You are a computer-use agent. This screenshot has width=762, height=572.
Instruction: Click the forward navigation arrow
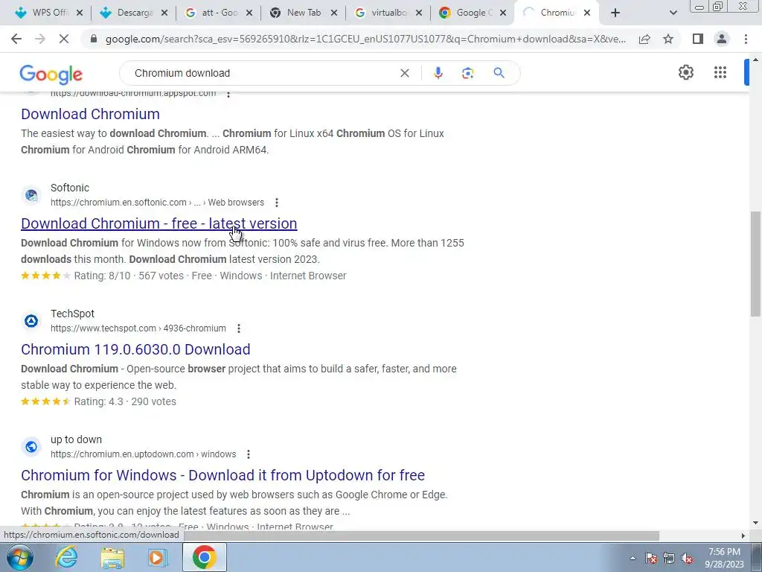pyautogui.click(x=40, y=39)
